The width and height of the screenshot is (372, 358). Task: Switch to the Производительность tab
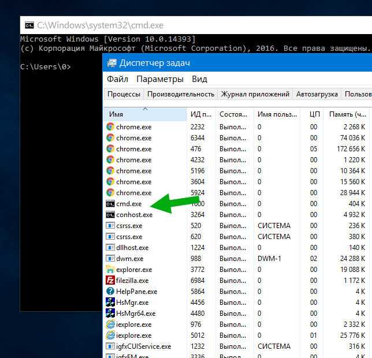[181, 94]
